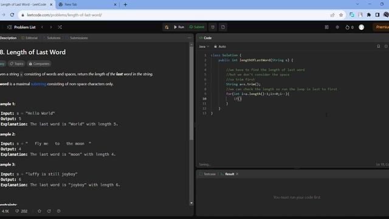This screenshot has height=219, width=389.
Task: Toggle the Auto lock setting
Action: tap(220, 46)
